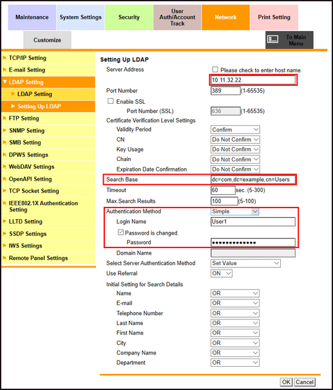
Task: Check 'Please check to enter host name'
Action: (215, 70)
